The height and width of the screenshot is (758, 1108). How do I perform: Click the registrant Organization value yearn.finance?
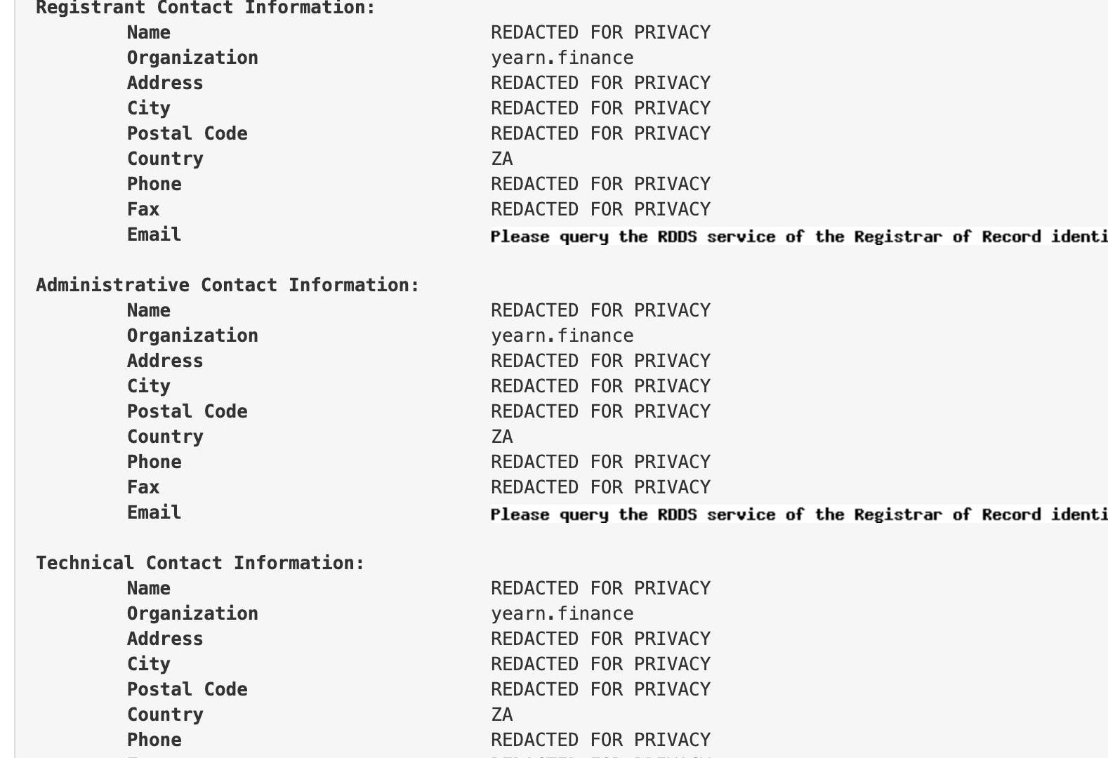562,58
